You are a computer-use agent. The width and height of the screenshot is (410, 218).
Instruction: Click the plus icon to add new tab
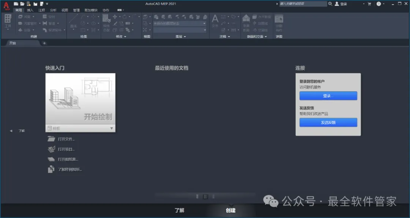pos(44,43)
